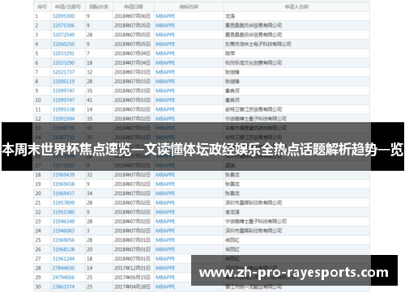Select date 2018年07月04日 in row 5

132,53
